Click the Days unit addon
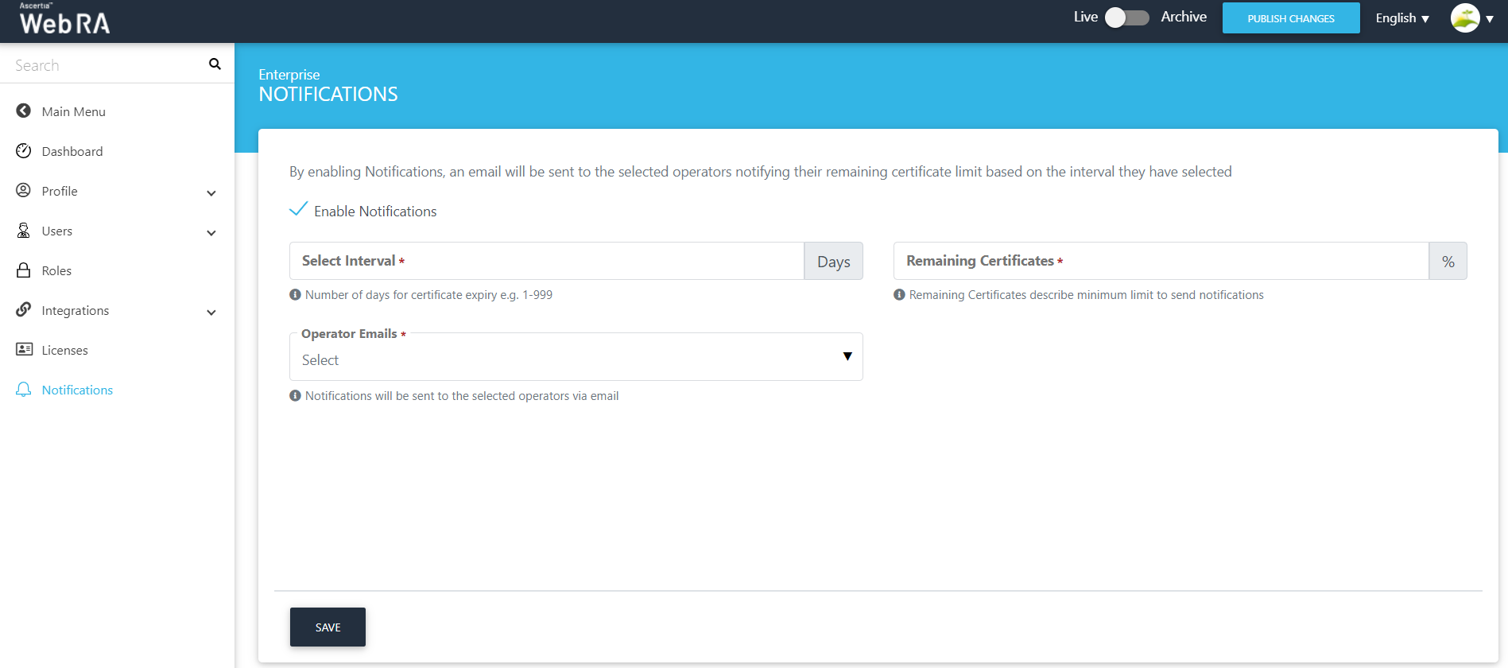This screenshot has width=1508, height=668. pos(834,261)
